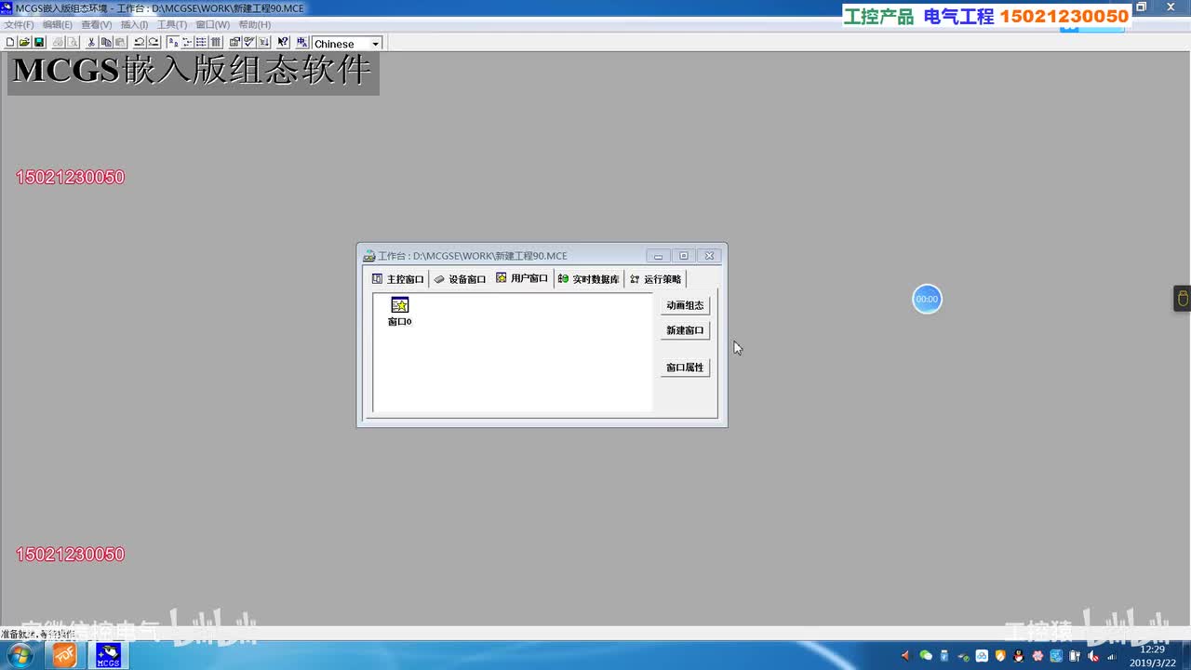This screenshot has width=1191, height=670.
Task: Open the 文件(F) menu
Action: pos(20,24)
